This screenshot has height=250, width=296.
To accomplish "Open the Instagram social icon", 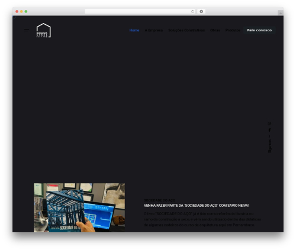I will (x=269, y=124).
